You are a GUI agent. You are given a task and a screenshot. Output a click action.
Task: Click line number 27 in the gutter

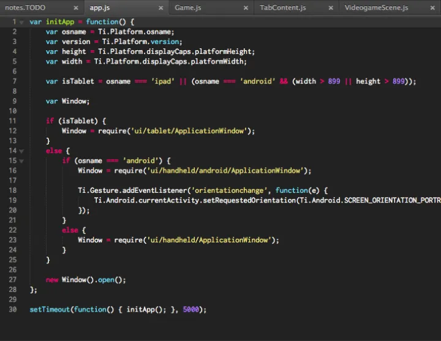coord(13,279)
